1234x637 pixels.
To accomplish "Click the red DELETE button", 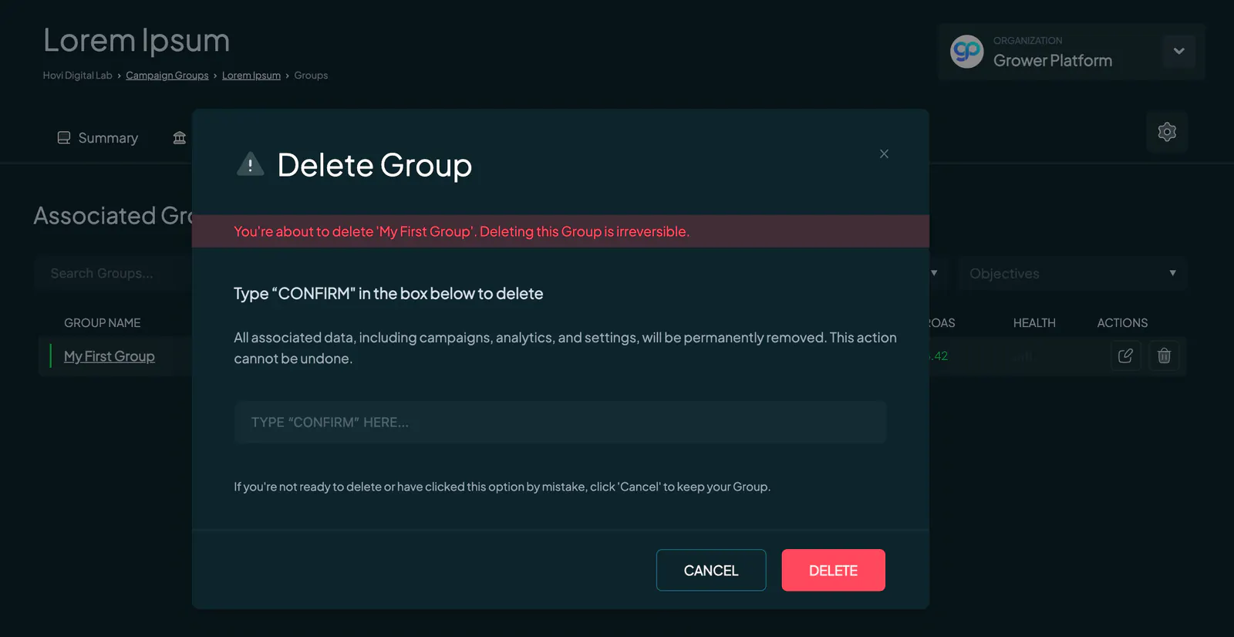I will tap(833, 570).
